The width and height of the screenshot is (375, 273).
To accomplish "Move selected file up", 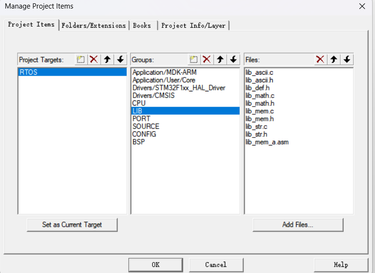I will (x=334, y=59).
